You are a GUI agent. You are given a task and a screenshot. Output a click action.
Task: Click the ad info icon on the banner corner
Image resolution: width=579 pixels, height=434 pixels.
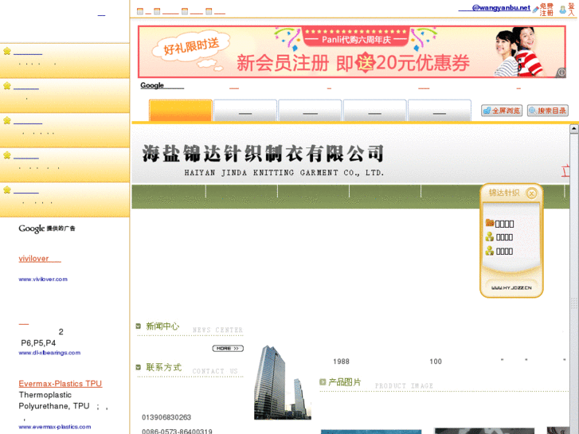(x=561, y=72)
